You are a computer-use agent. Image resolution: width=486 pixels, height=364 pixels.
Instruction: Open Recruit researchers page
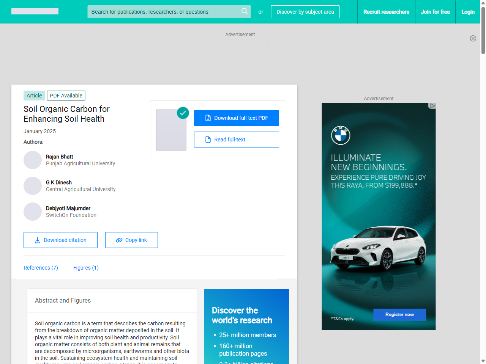click(386, 12)
